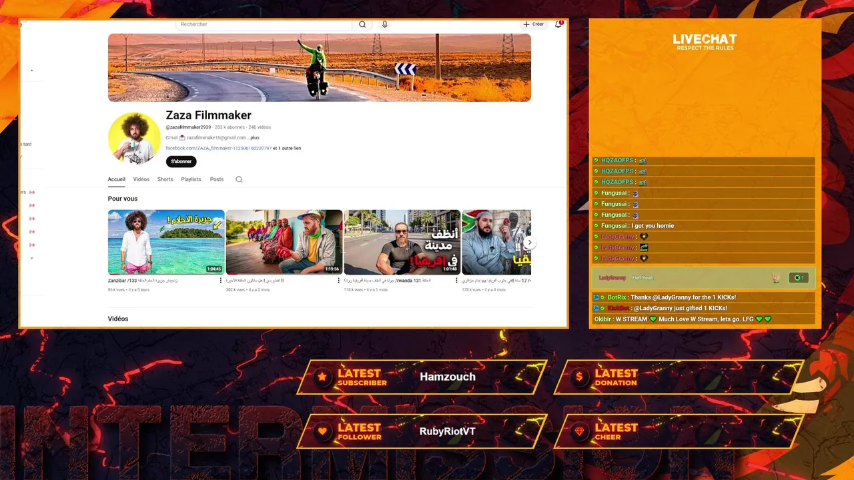854x480 pixels.
Task: Open the Zanzibar /133 video thumbnail
Action: click(x=166, y=242)
